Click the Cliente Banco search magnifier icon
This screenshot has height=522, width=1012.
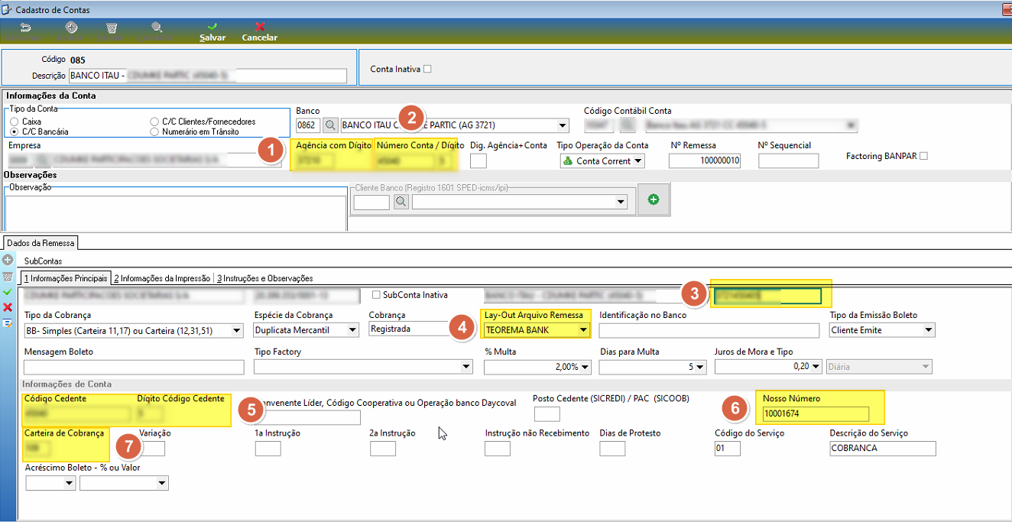(x=402, y=202)
